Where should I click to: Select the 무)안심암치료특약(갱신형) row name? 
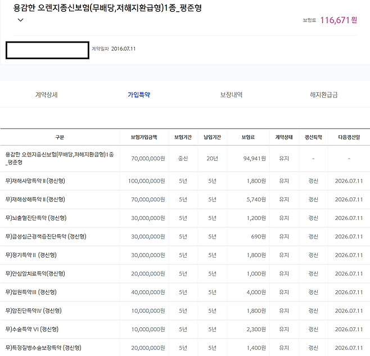(x=35, y=274)
